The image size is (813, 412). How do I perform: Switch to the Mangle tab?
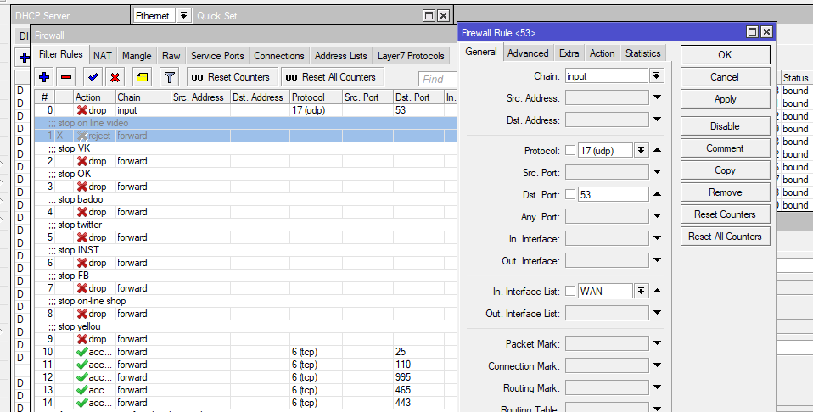137,55
